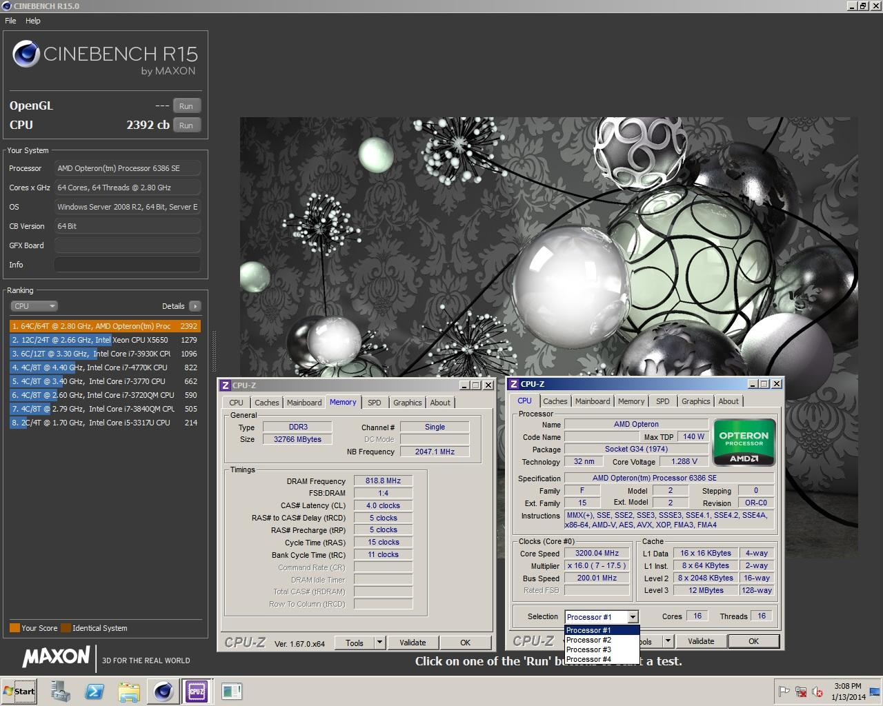883x706 pixels.
Task: Open Action Center flag icon in tray
Action: click(784, 692)
